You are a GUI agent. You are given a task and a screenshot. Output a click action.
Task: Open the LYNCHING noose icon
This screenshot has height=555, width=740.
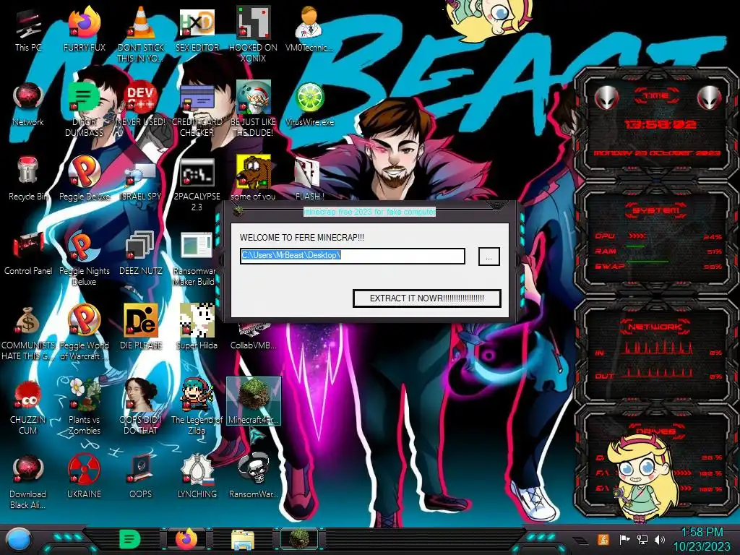pyautogui.click(x=197, y=477)
